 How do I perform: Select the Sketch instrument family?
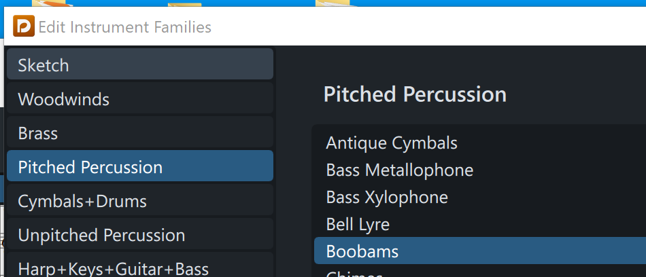pos(139,65)
